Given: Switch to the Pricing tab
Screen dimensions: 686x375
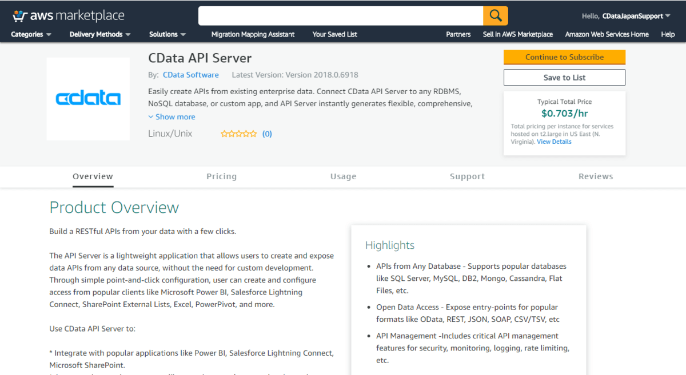Looking at the screenshot, I should click(222, 176).
